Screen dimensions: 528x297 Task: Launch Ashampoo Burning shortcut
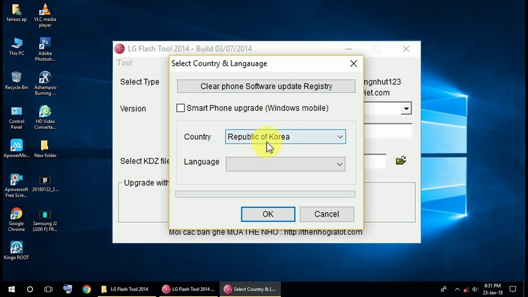(x=45, y=84)
